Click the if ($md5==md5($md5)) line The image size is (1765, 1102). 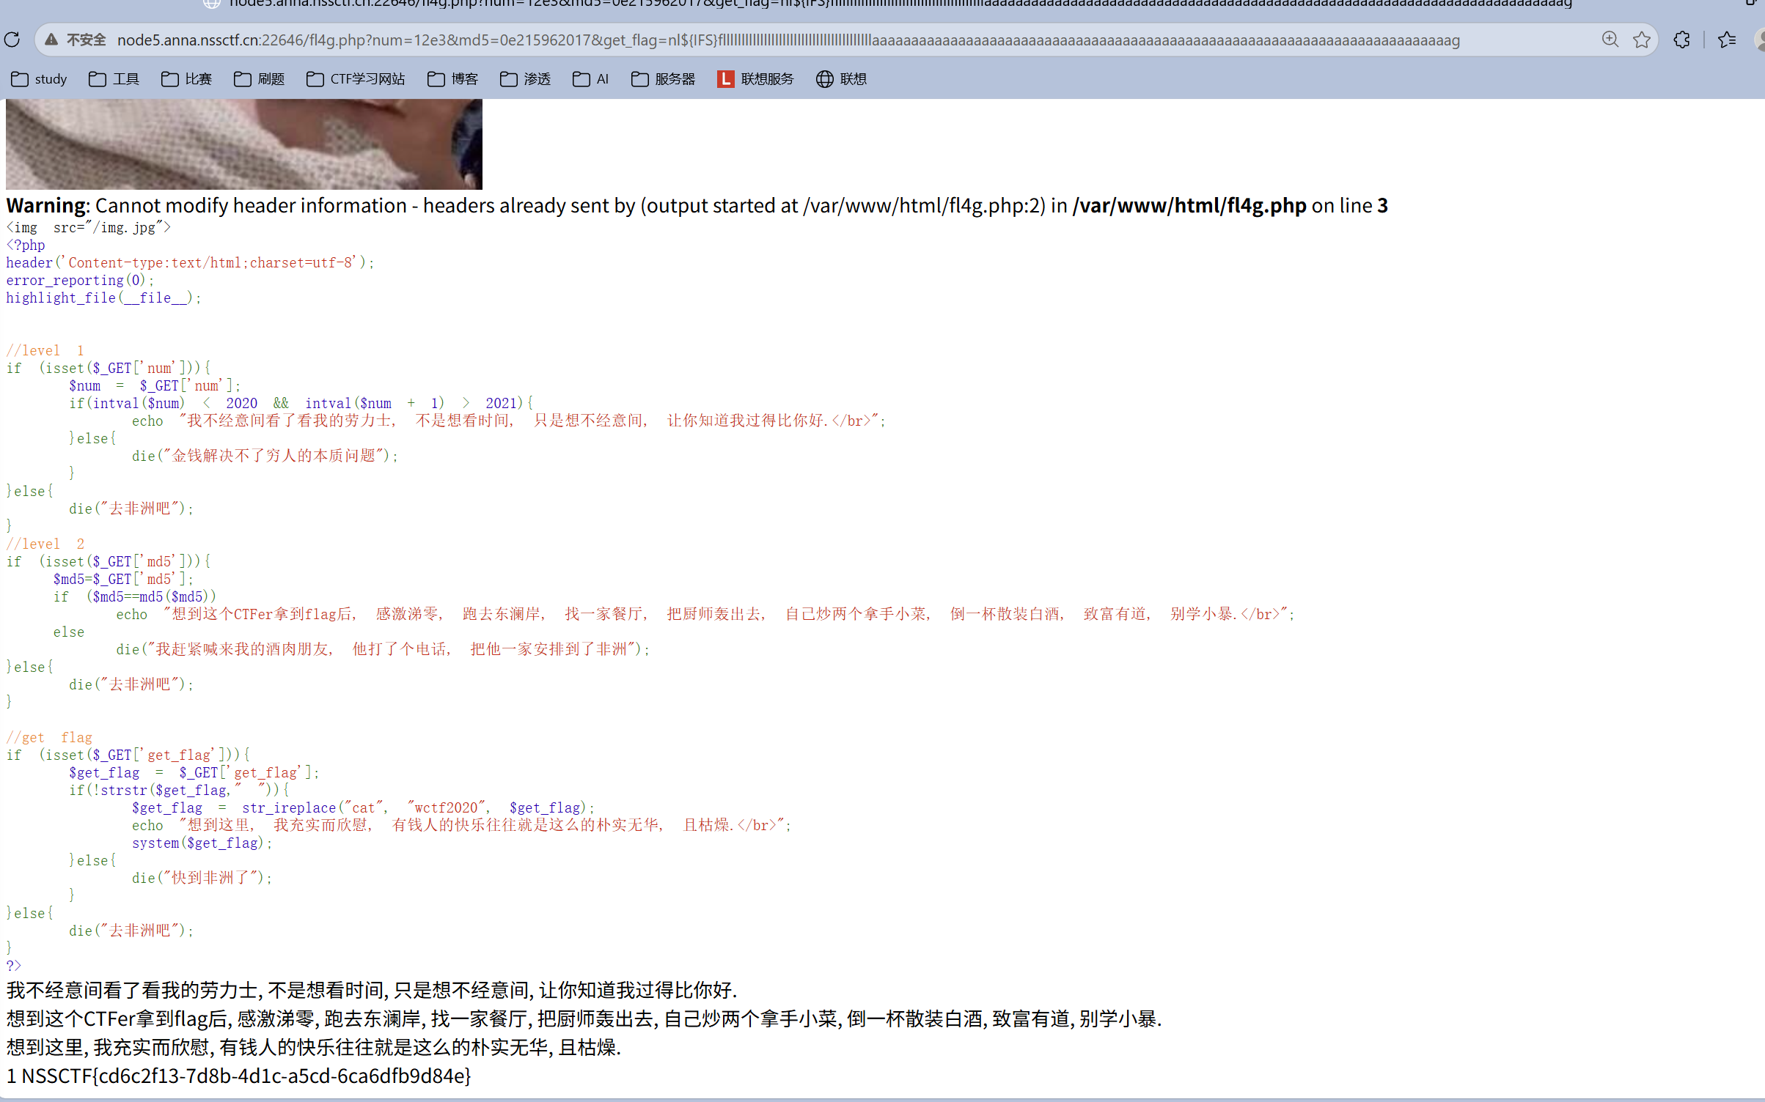[x=134, y=596]
